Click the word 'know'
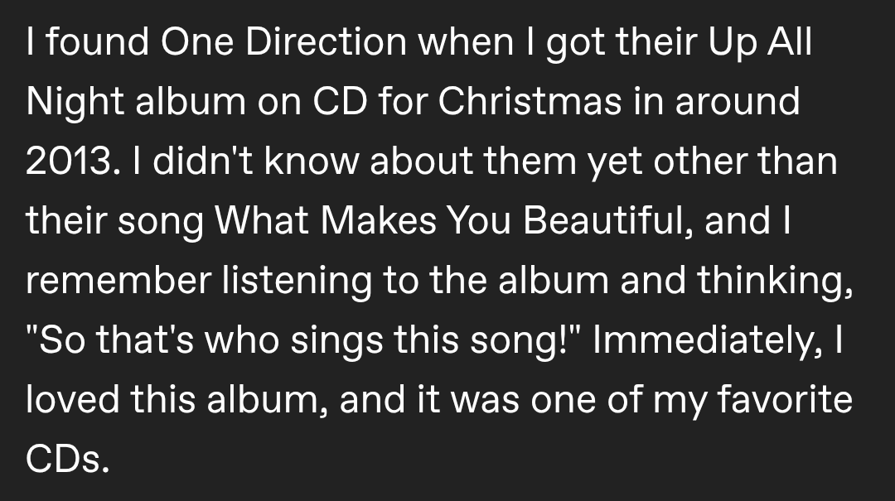 [312, 161]
